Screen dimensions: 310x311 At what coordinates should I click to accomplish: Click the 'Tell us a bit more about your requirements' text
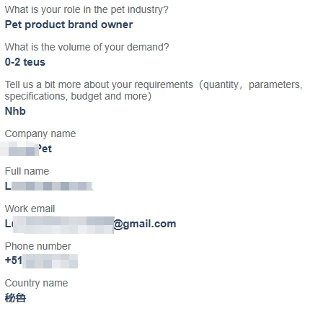(x=99, y=85)
